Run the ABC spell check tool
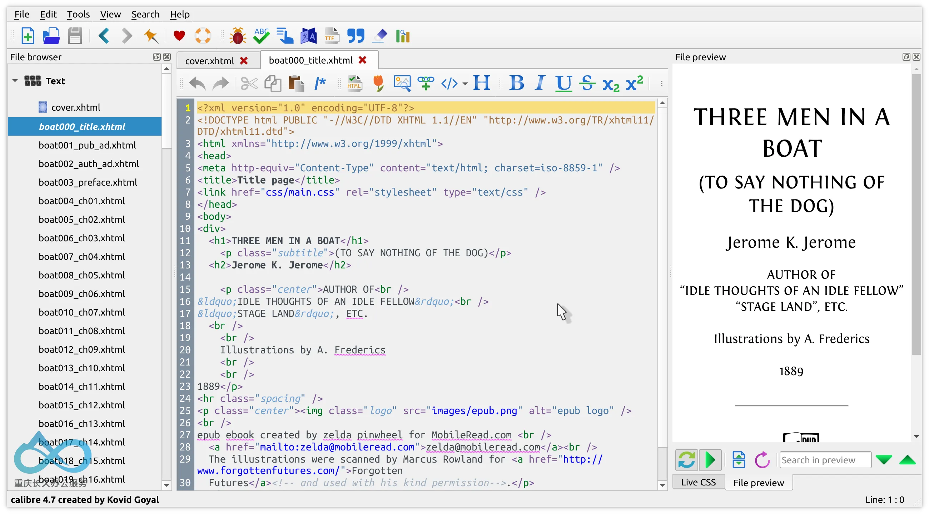The image size is (929, 514). click(x=261, y=36)
